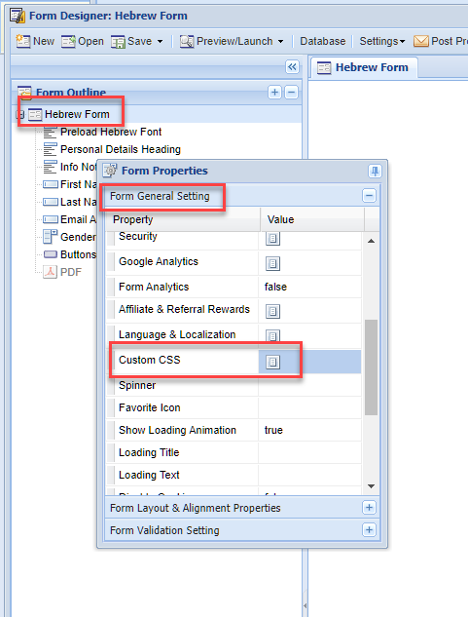
Task: Toggle Show Loading Animation true value
Action: (x=273, y=430)
